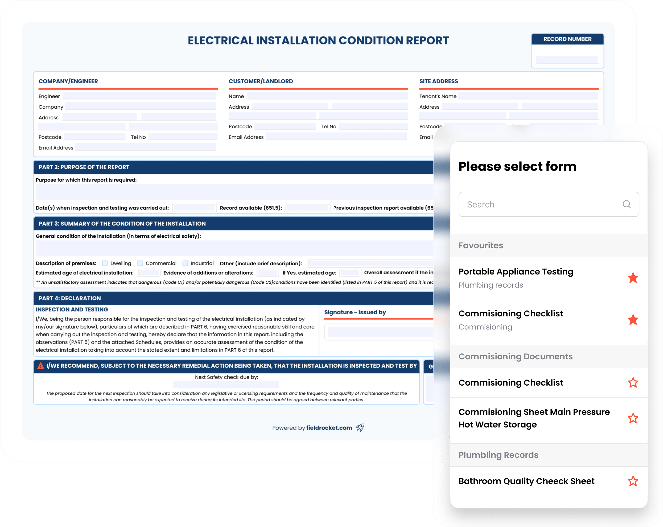Star Commisioning Sheet Main Pressure form
This screenshot has width=663, height=527.
tap(633, 418)
